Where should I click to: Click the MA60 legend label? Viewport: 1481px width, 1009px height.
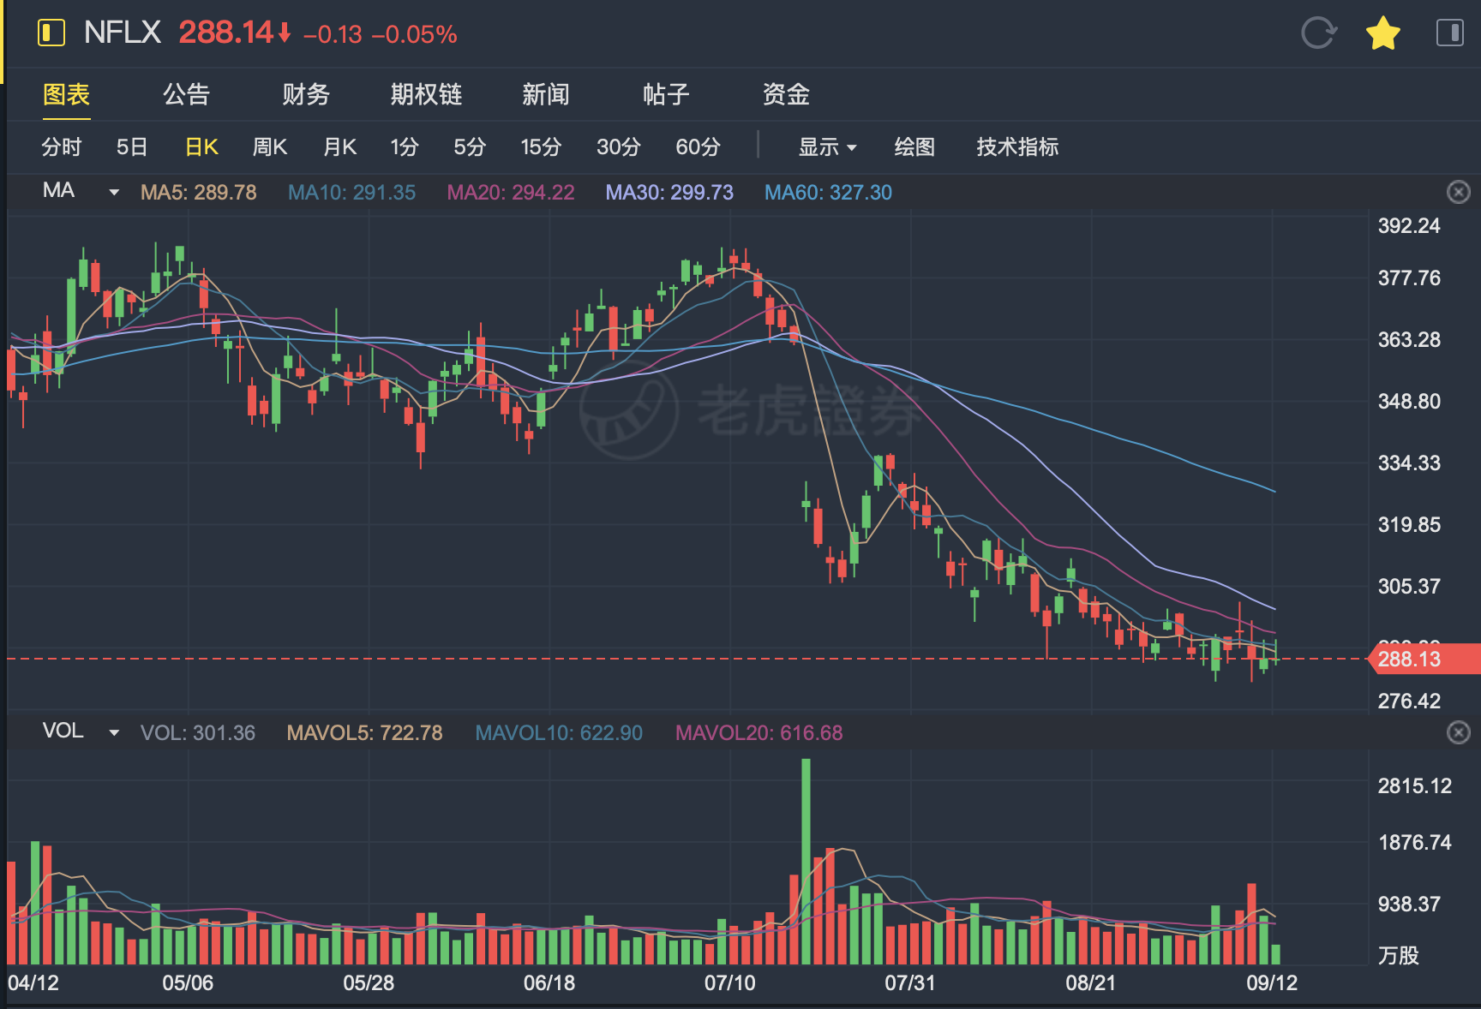(828, 193)
